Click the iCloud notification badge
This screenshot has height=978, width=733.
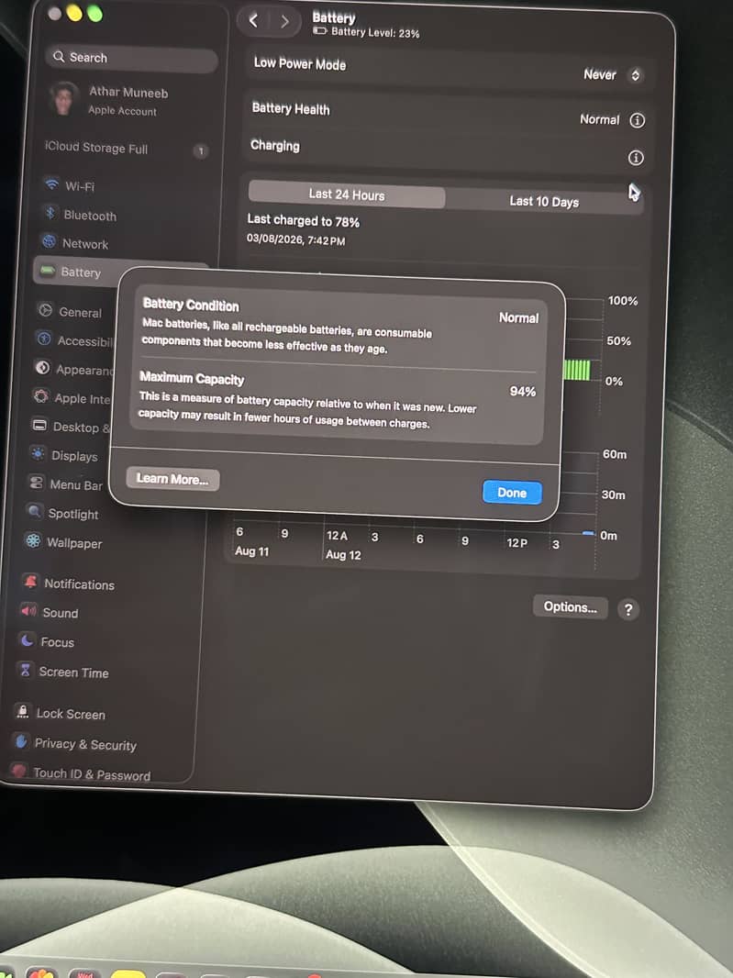point(200,151)
